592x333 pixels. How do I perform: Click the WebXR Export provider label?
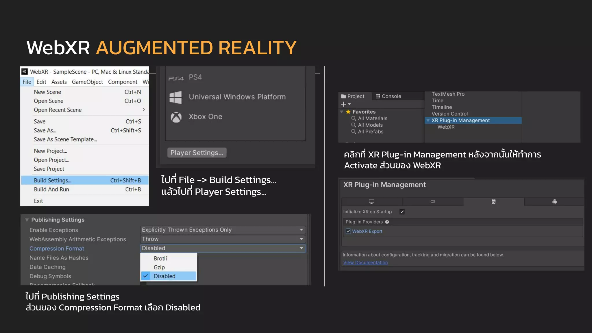point(367,231)
